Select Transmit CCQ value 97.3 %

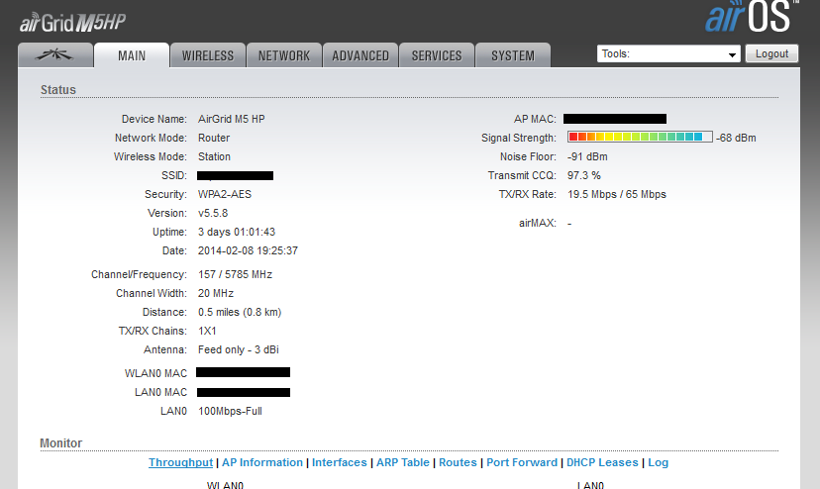pyautogui.click(x=583, y=176)
